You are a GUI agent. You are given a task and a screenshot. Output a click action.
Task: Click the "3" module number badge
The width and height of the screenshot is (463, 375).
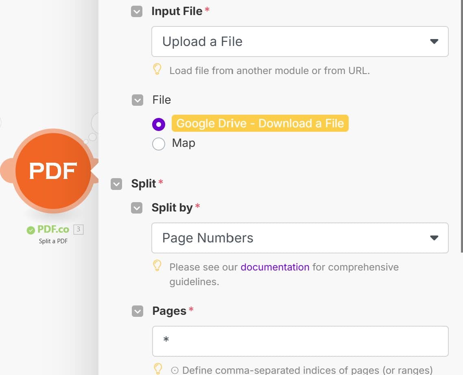tap(78, 229)
